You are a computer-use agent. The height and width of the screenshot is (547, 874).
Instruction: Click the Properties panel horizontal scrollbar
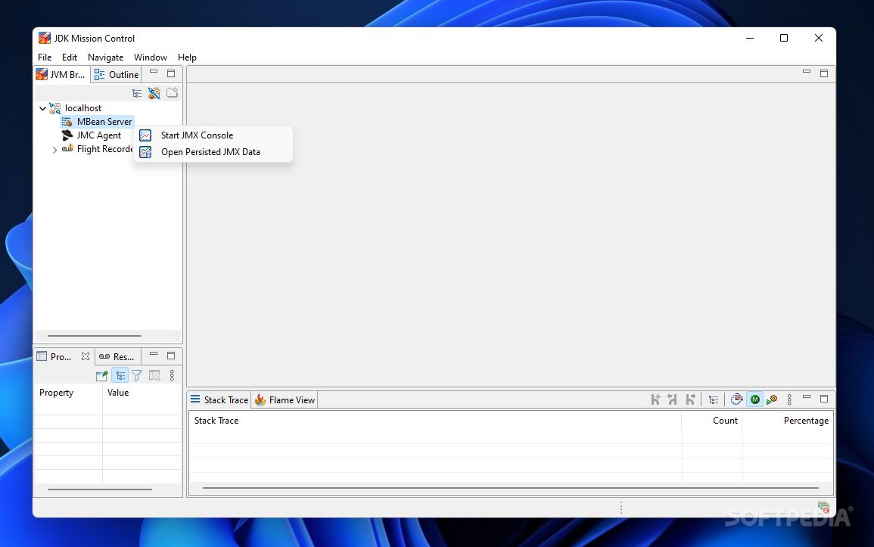[100, 489]
